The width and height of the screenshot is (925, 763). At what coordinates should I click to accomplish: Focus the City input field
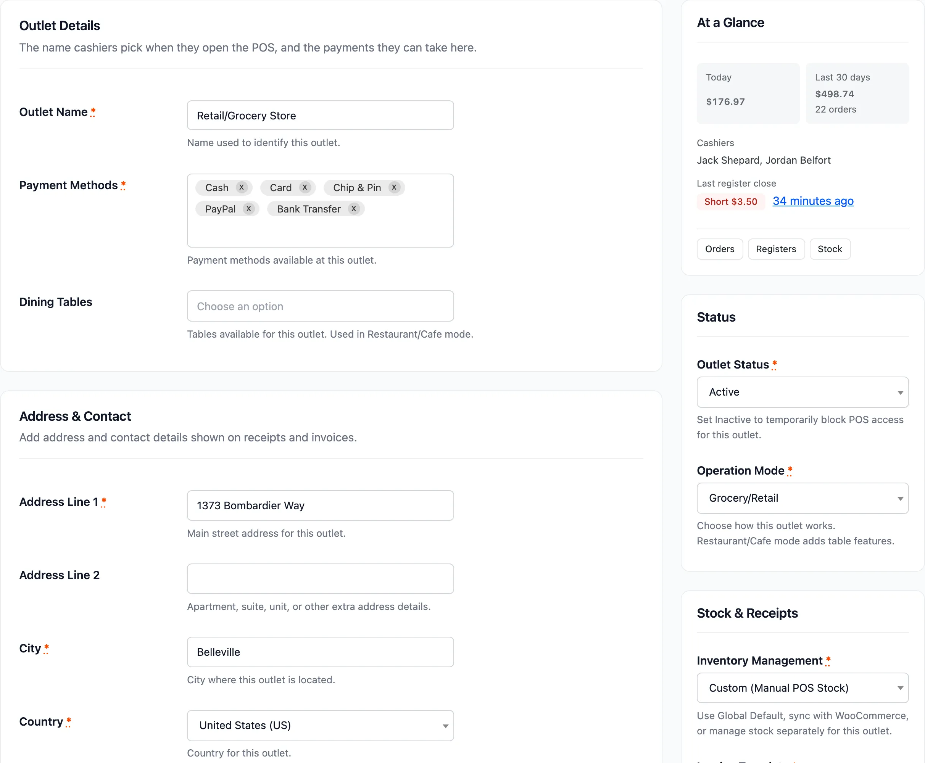[x=320, y=652]
